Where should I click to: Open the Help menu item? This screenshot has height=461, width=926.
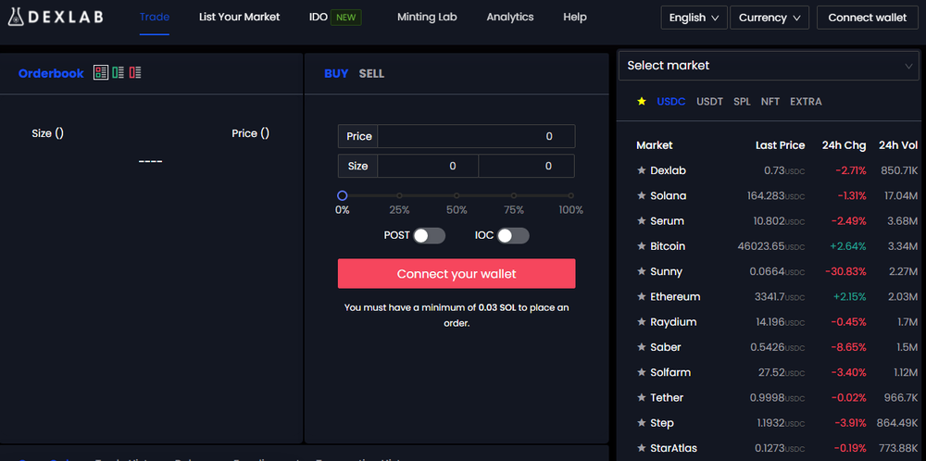point(575,17)
